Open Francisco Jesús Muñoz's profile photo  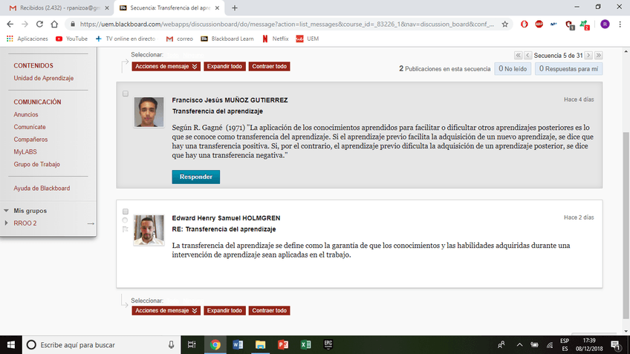click(x=149, y=112)
